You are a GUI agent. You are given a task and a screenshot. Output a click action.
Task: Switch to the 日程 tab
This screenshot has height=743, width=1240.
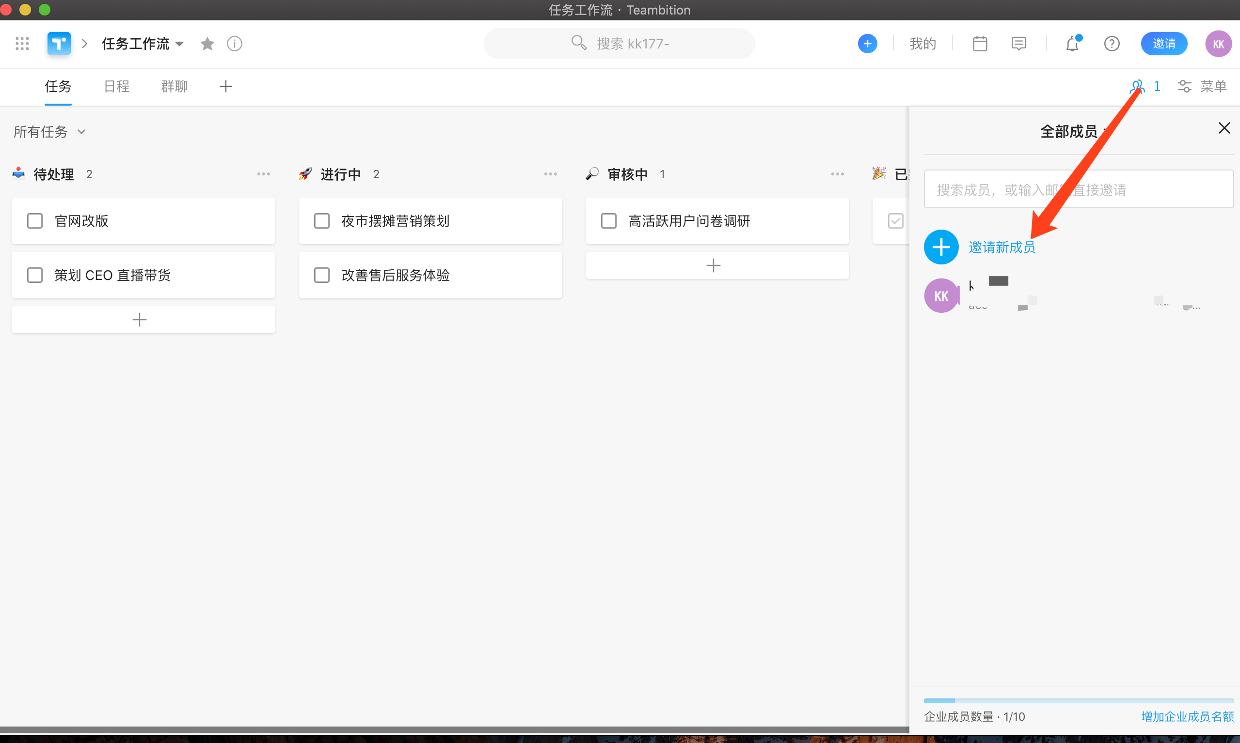click(116, 86)
